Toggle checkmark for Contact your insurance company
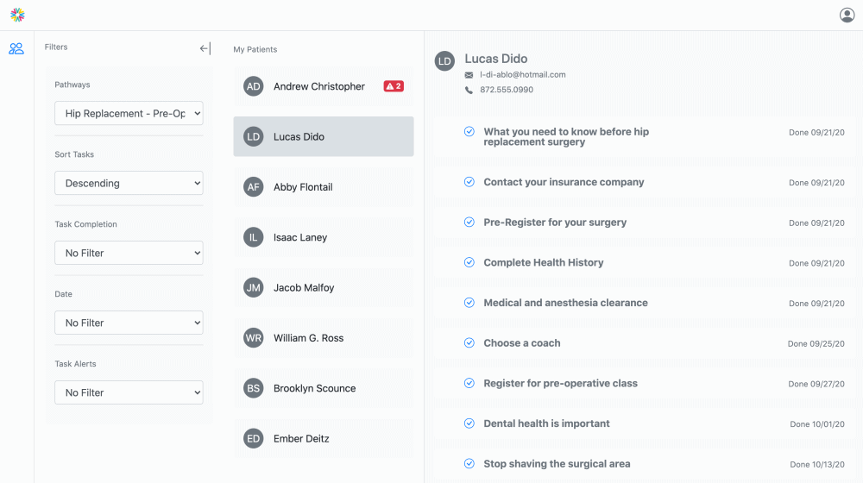 pos(469,182)
